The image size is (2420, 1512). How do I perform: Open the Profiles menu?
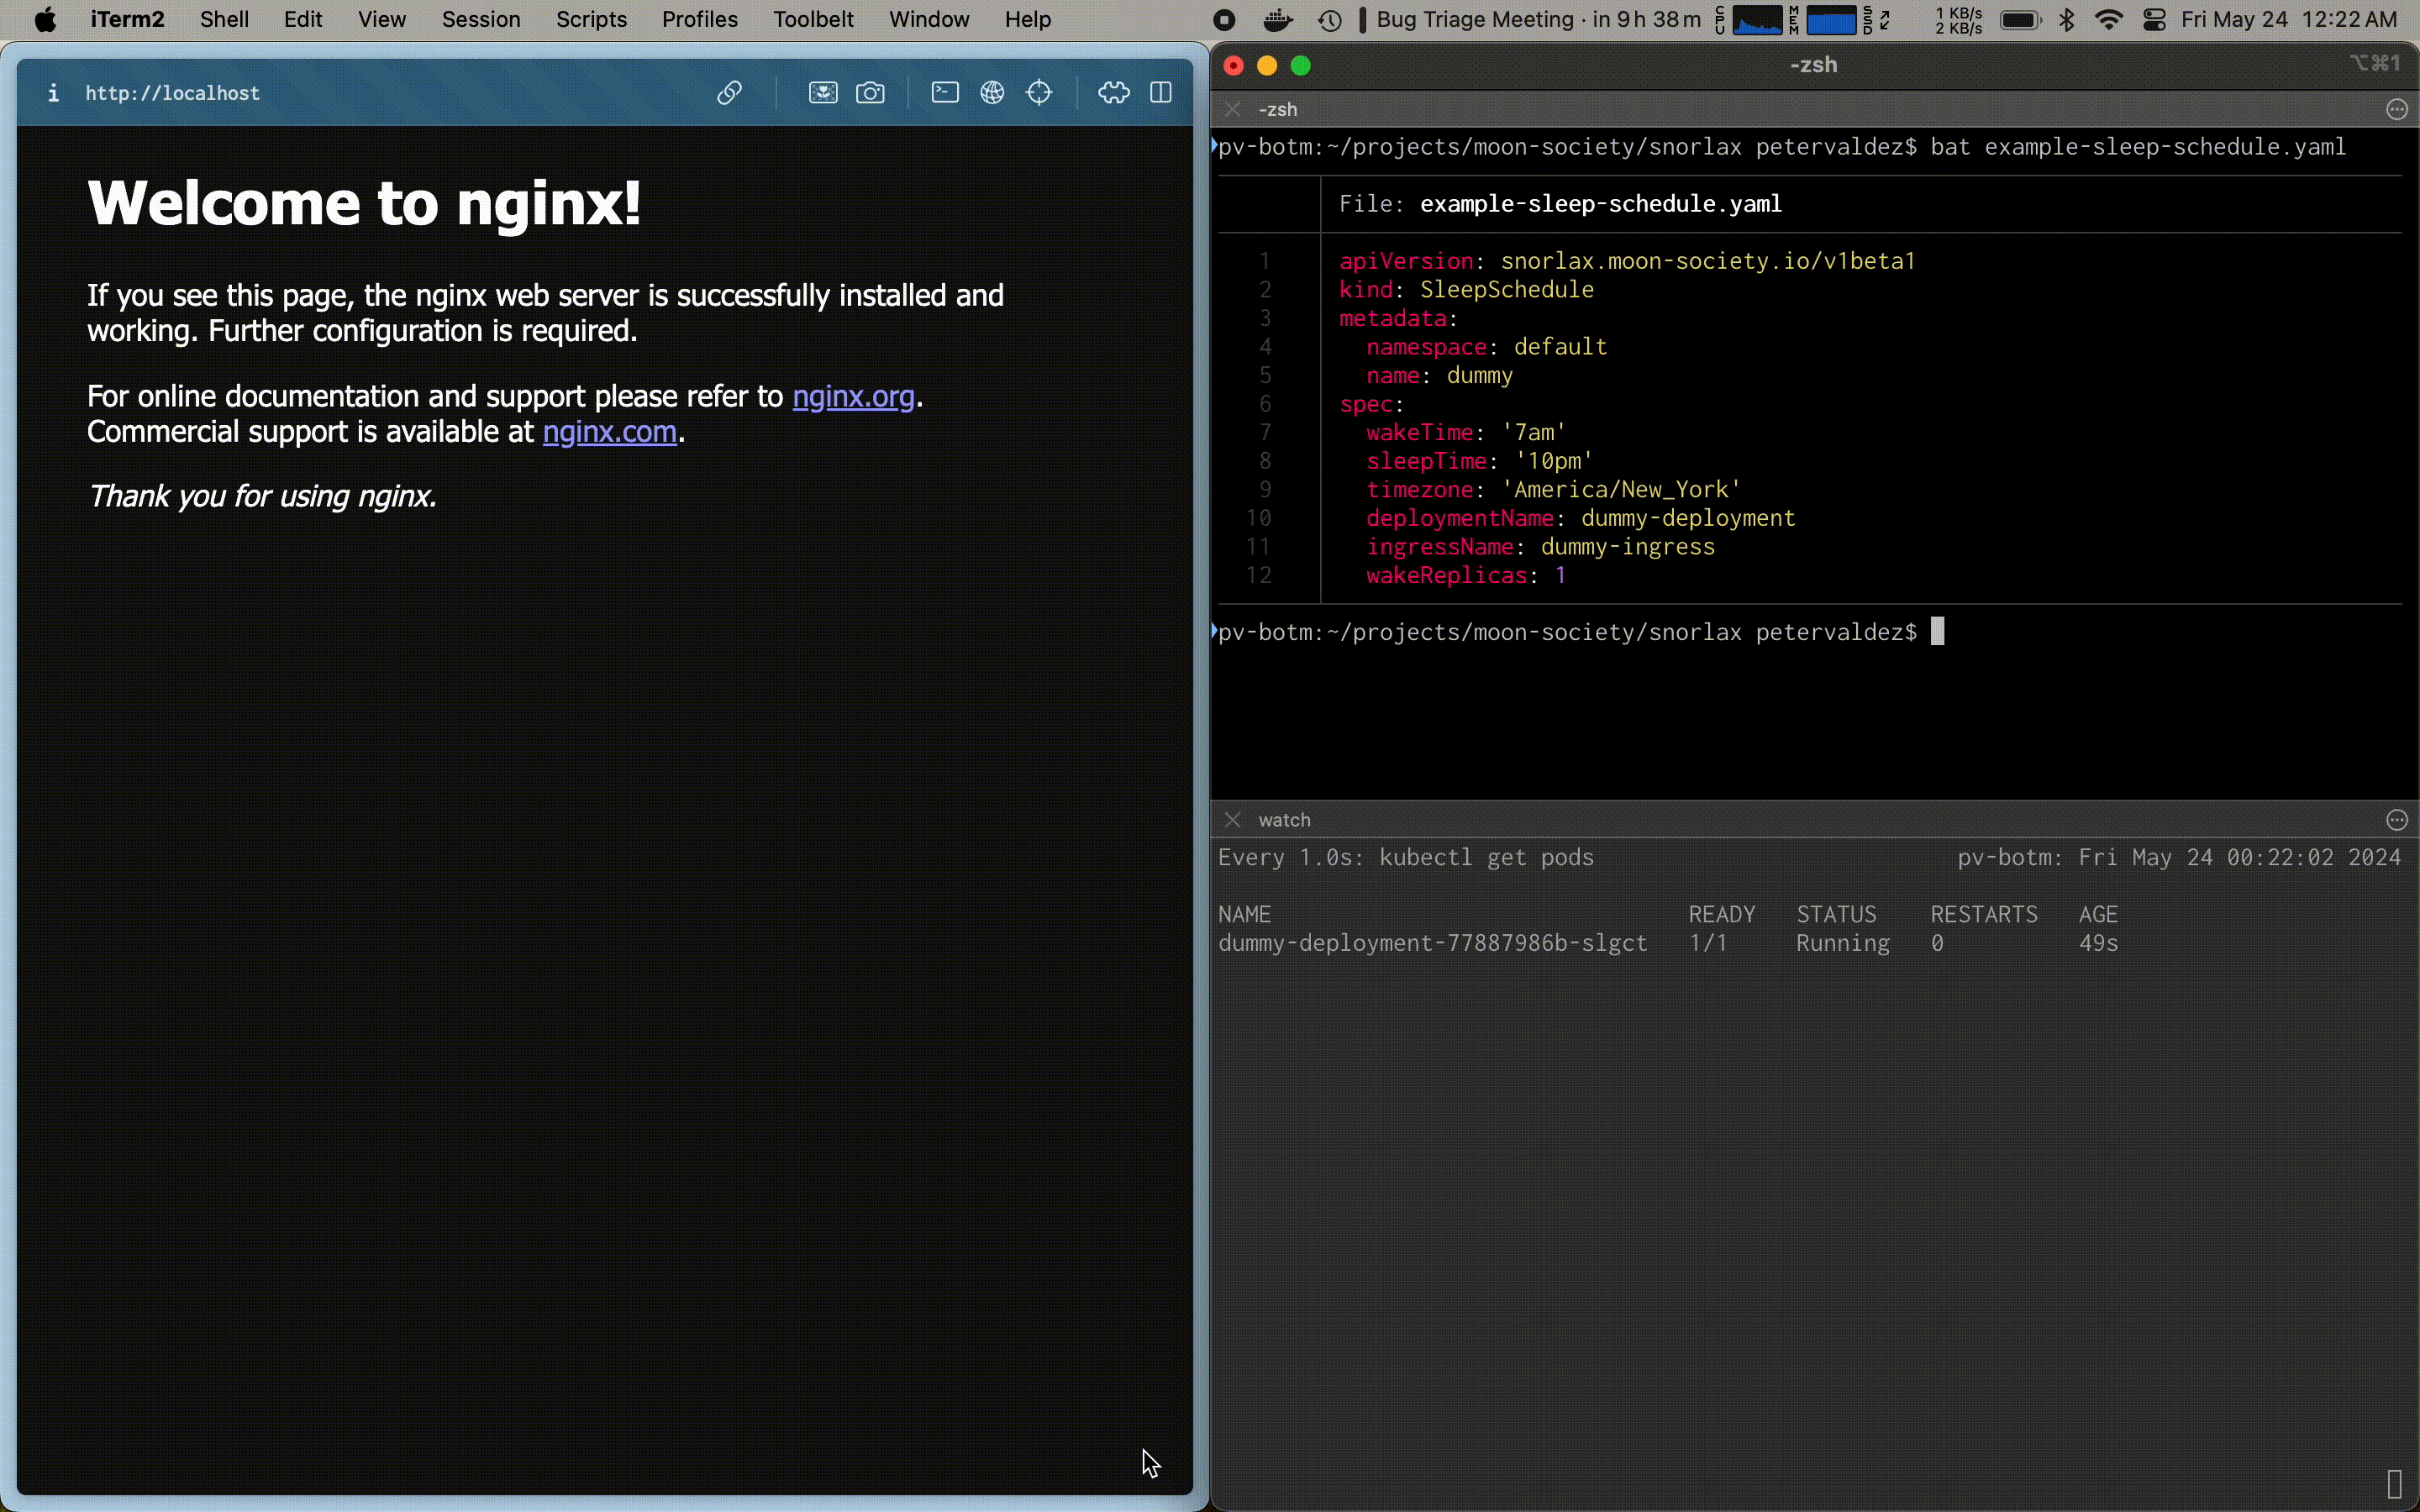pyautogui.click(x=699, y=20)
